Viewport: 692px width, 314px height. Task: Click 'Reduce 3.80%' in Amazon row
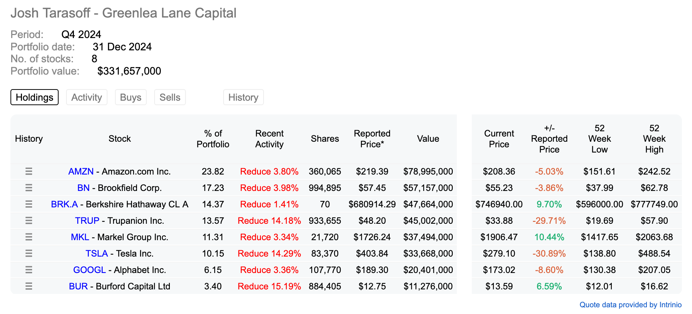[x=269, y=172]
